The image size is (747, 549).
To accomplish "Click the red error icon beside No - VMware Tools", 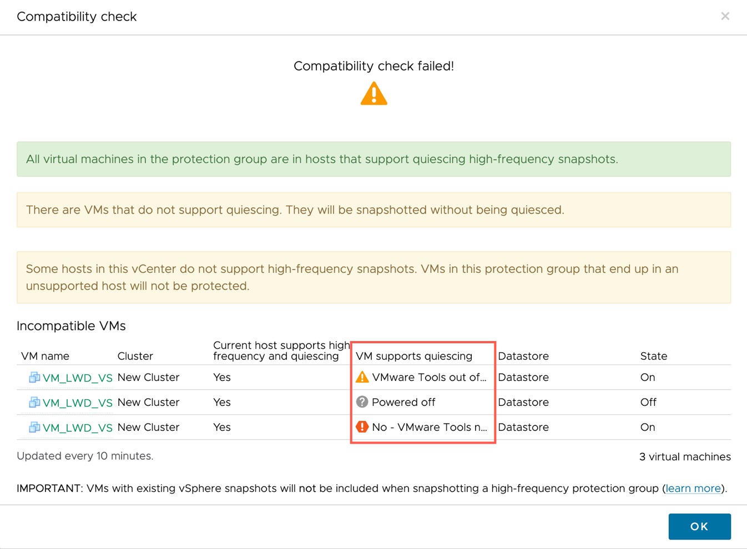I will click(362, 427).
